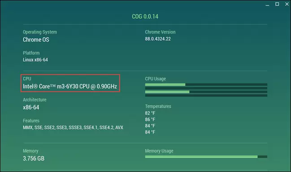
Task: Minimize the COG window
Action: pyautogui.click(x=267, y=4)
